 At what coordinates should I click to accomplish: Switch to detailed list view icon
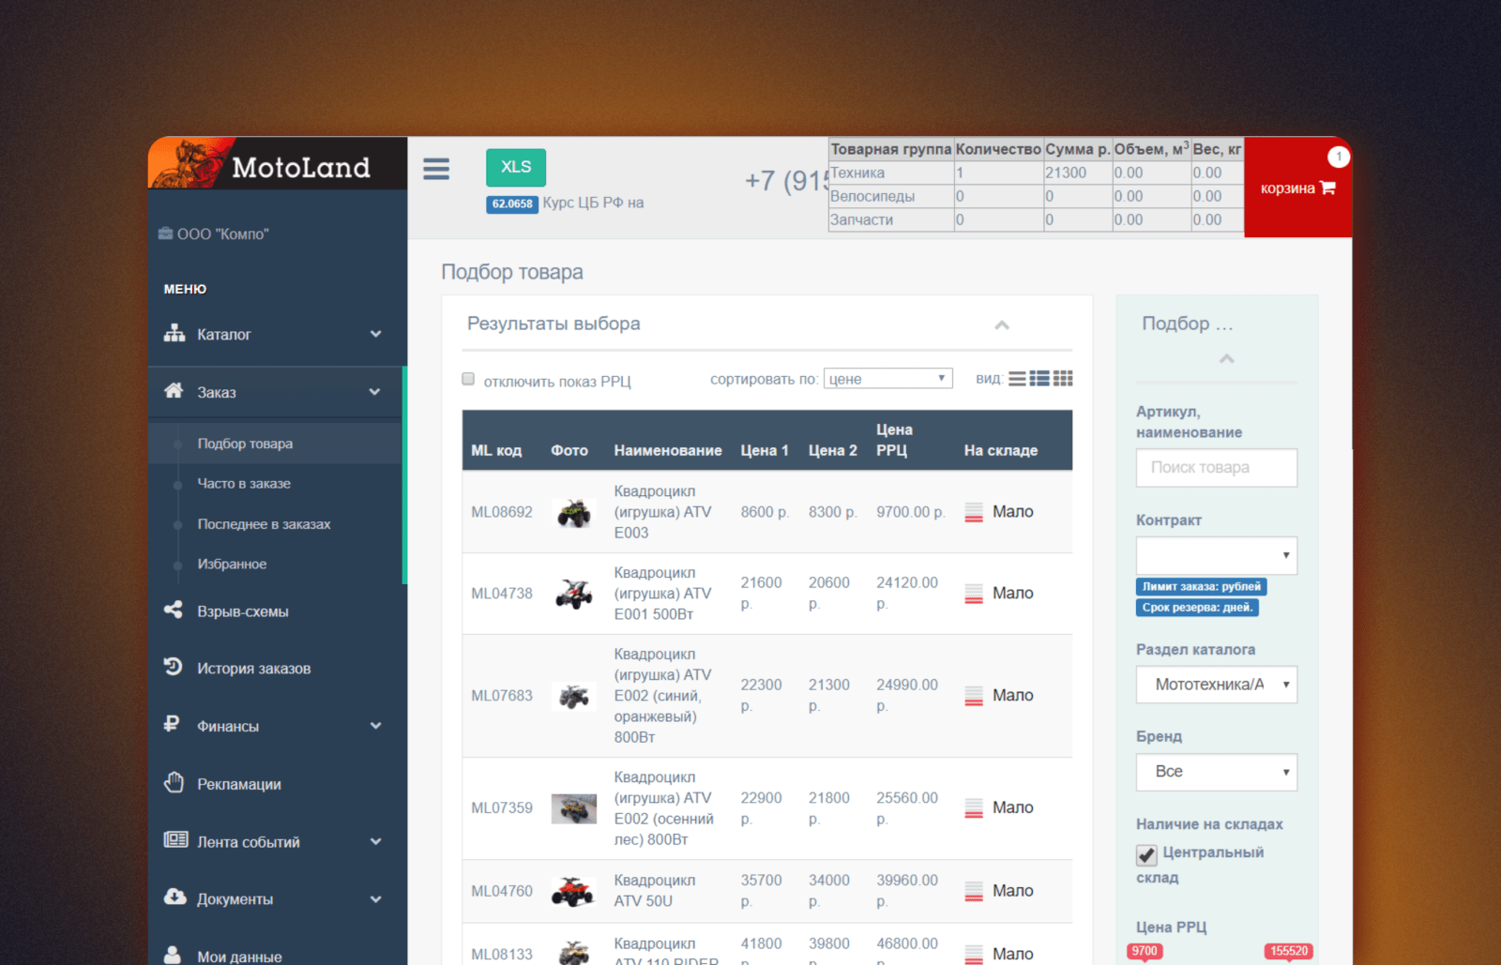coord(1039,379)
